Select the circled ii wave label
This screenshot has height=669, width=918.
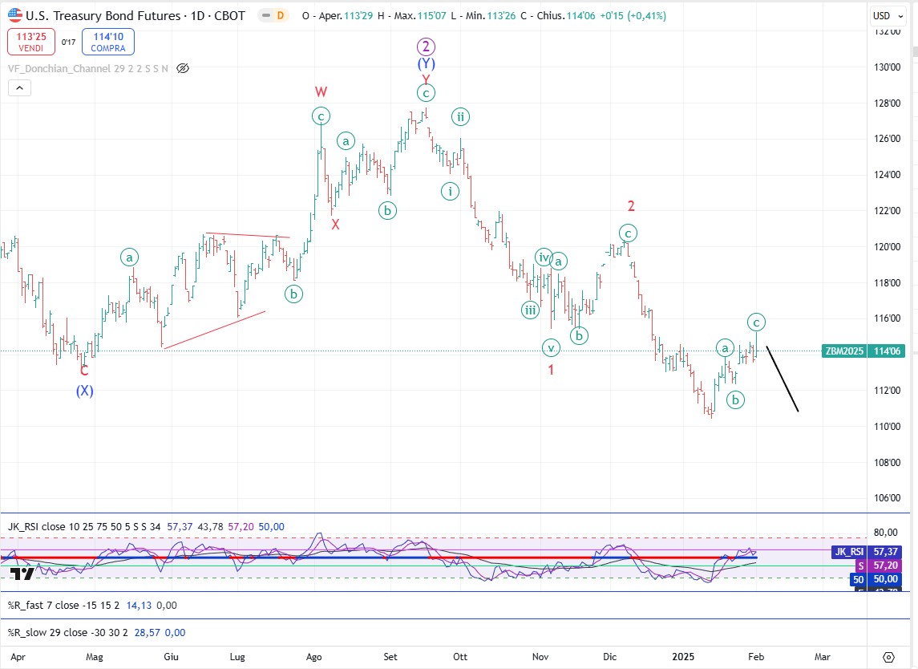click(x=461, y=116)
